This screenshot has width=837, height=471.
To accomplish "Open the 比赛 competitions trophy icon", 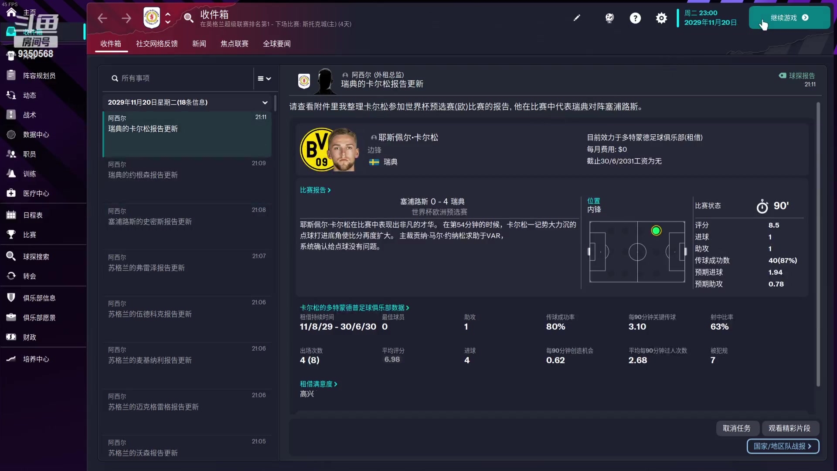I will coord(11,235).
